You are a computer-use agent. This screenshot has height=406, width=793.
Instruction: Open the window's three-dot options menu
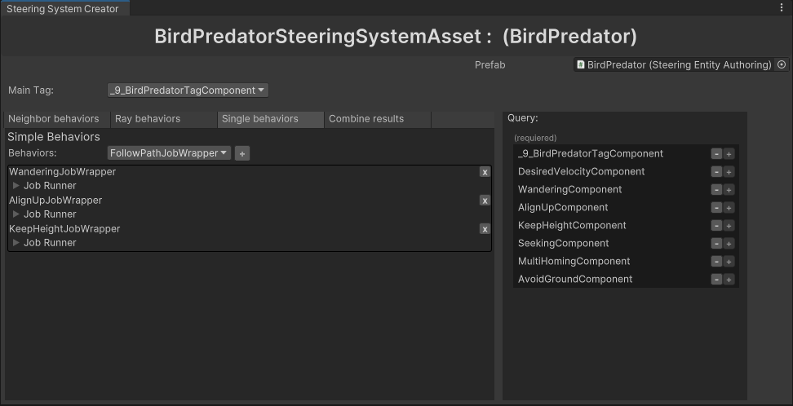[x=782, y=7]
